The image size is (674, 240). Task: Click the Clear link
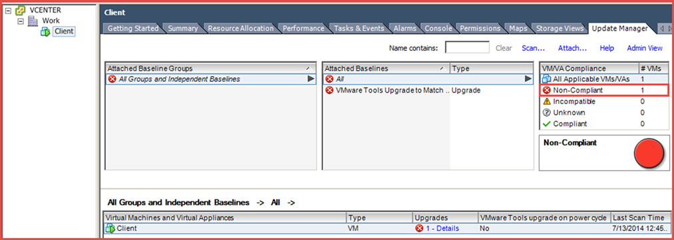click(x=504, y=48)
